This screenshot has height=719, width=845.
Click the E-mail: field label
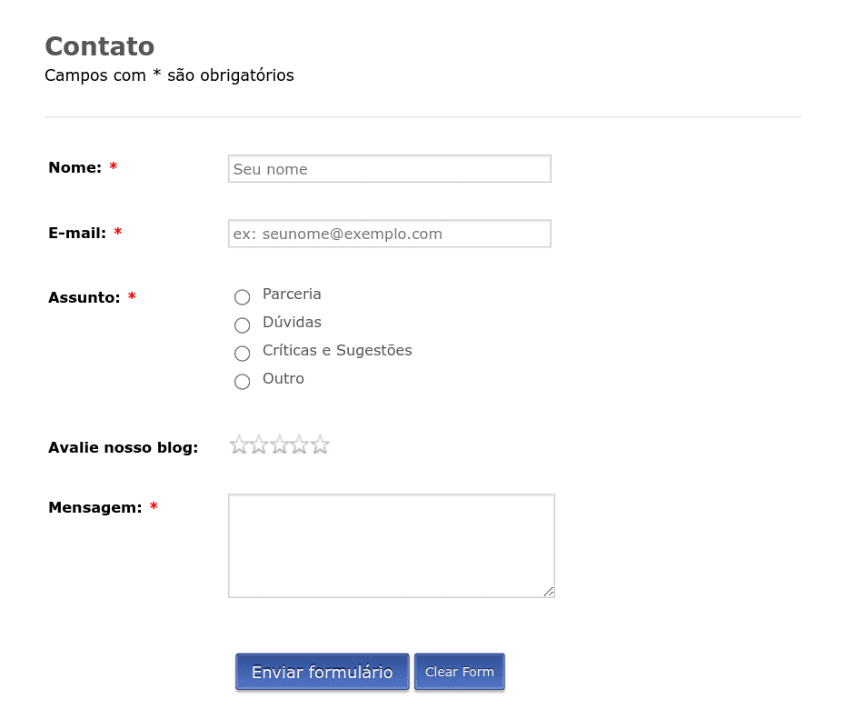[x=77, y=233]
